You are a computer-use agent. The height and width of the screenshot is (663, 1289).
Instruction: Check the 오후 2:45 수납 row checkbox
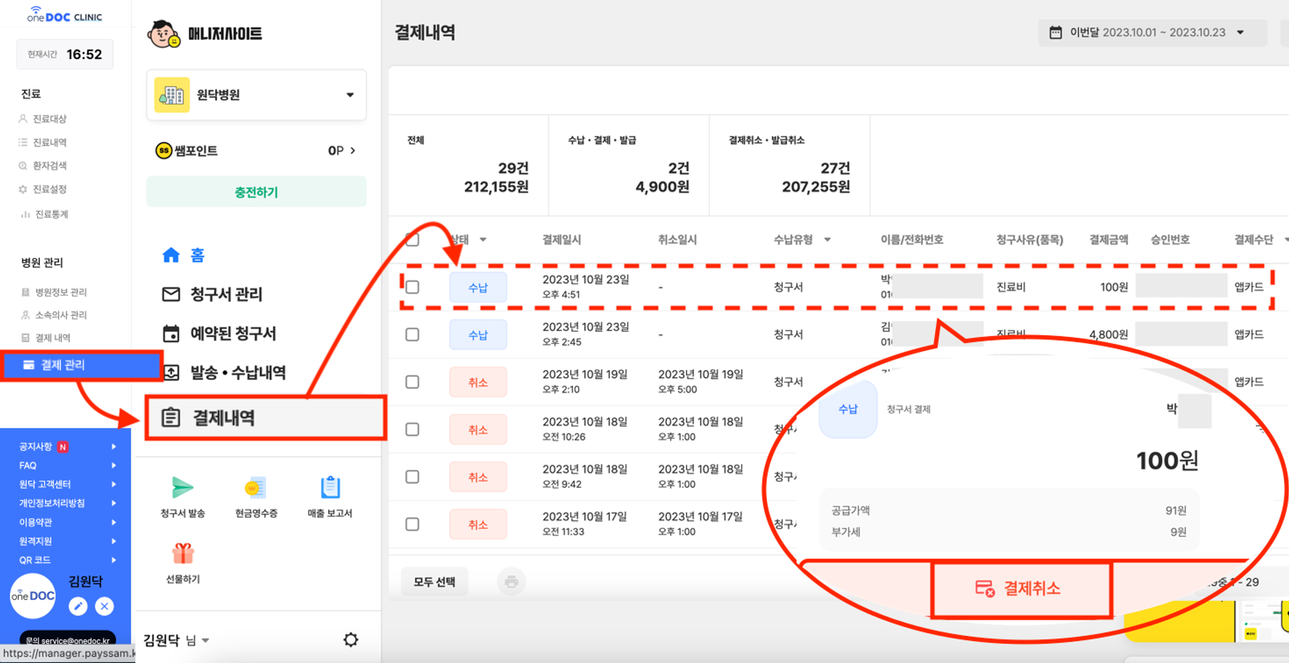point(412,334)
